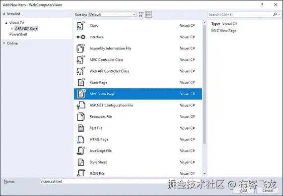Click the JSON File icon
The height and width of the screenshot is (196, 283).
[x=81, y=173]
